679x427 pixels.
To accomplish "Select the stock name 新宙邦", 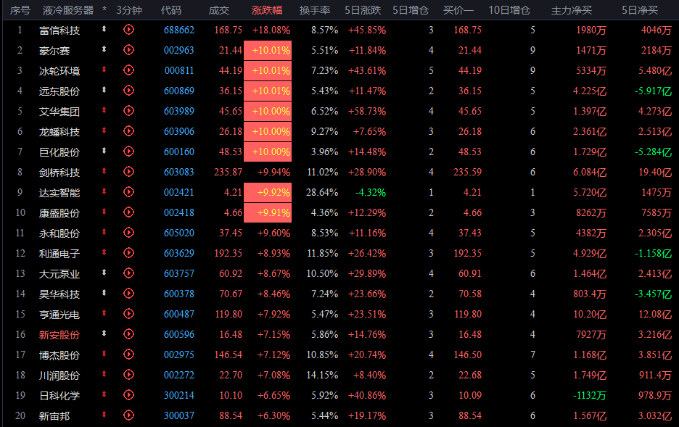I will [54, 416].
